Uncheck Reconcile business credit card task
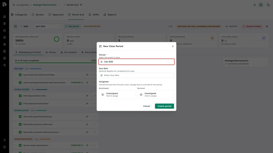 click(20, 124)
